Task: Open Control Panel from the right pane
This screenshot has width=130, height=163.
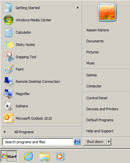Action: point(97,98)
